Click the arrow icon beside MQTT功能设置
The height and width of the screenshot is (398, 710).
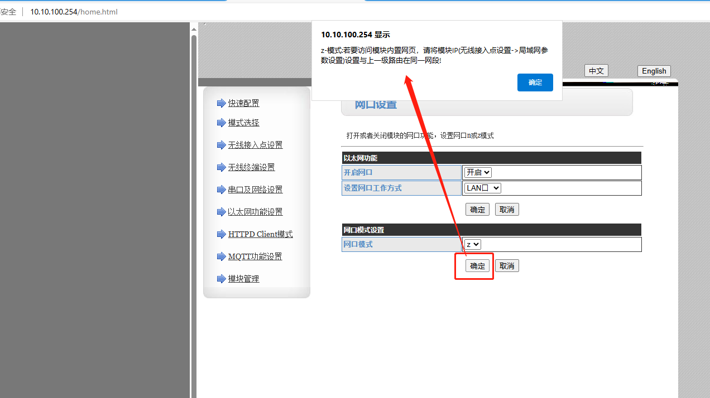[221, 256]
